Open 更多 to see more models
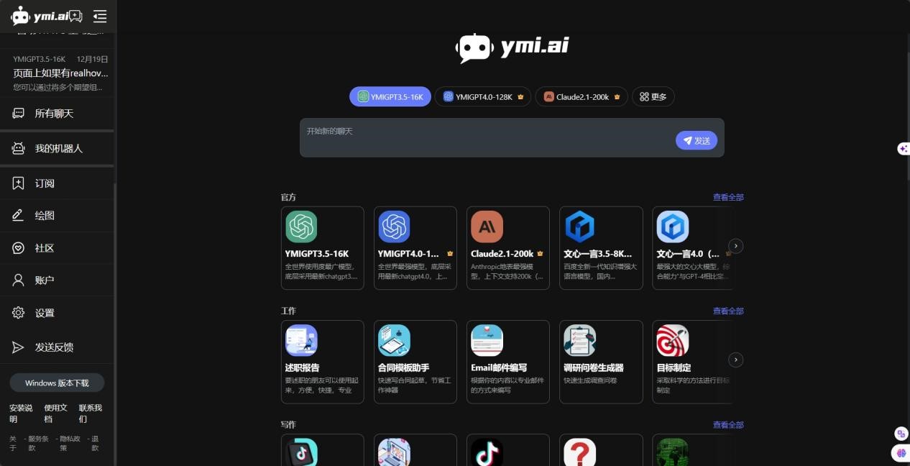Viewport: 910px width, 466px height. coord(653,96)
